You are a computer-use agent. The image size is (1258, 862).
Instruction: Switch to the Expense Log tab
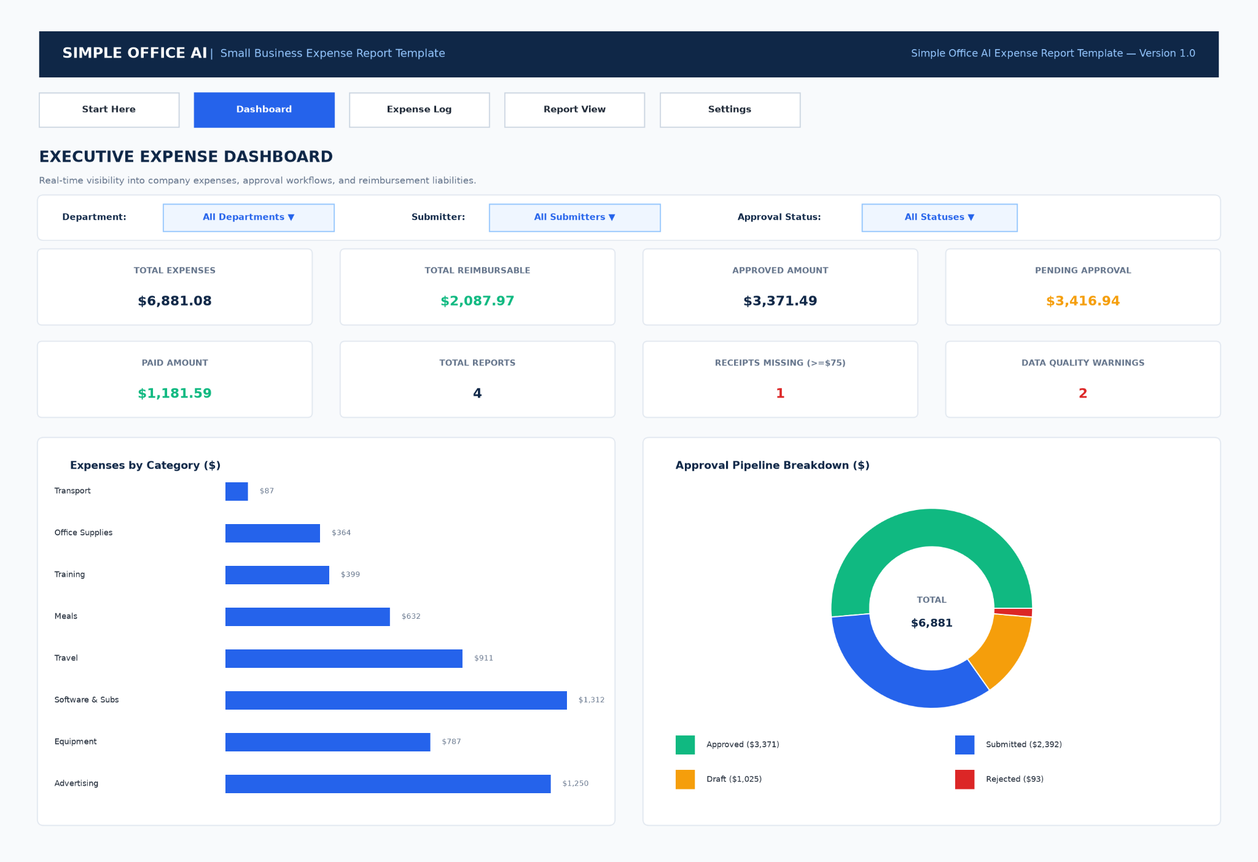[x=420, y=110]
